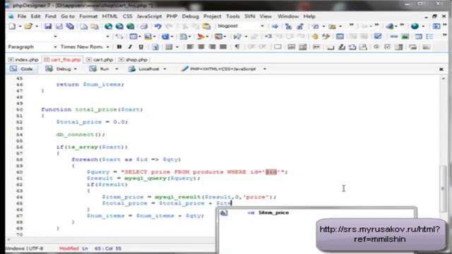
Task: Click the horizontal scrollbar left arrow
Action: point(8,240)
